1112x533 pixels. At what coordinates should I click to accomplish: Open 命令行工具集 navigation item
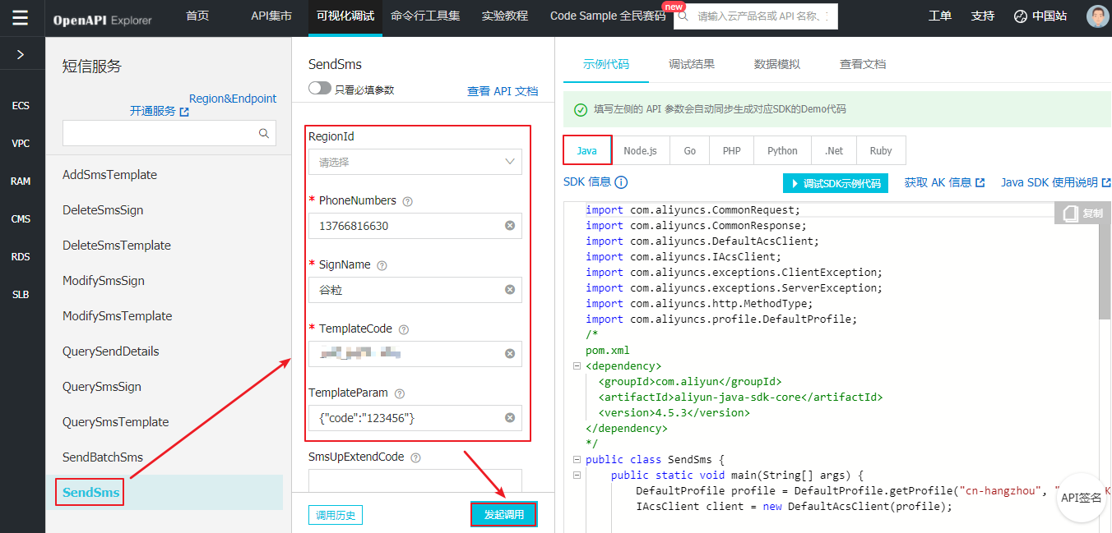click(x=425, y=16)
